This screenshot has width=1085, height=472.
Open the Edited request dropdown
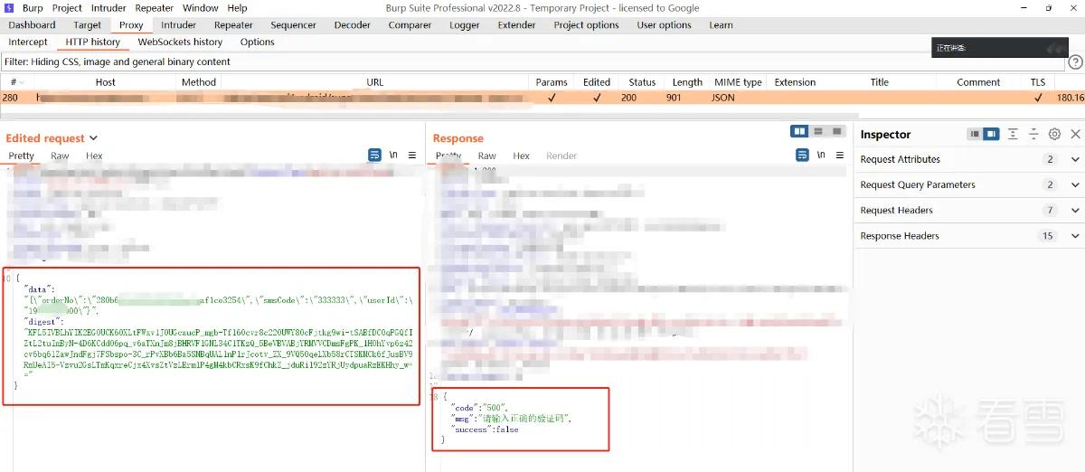click(x=93, y=138)
